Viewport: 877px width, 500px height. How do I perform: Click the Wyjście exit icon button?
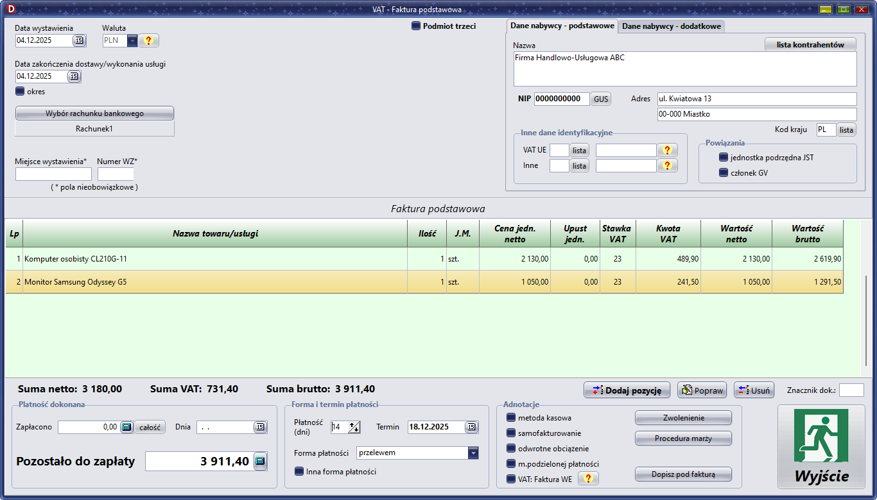pos(821,446)
